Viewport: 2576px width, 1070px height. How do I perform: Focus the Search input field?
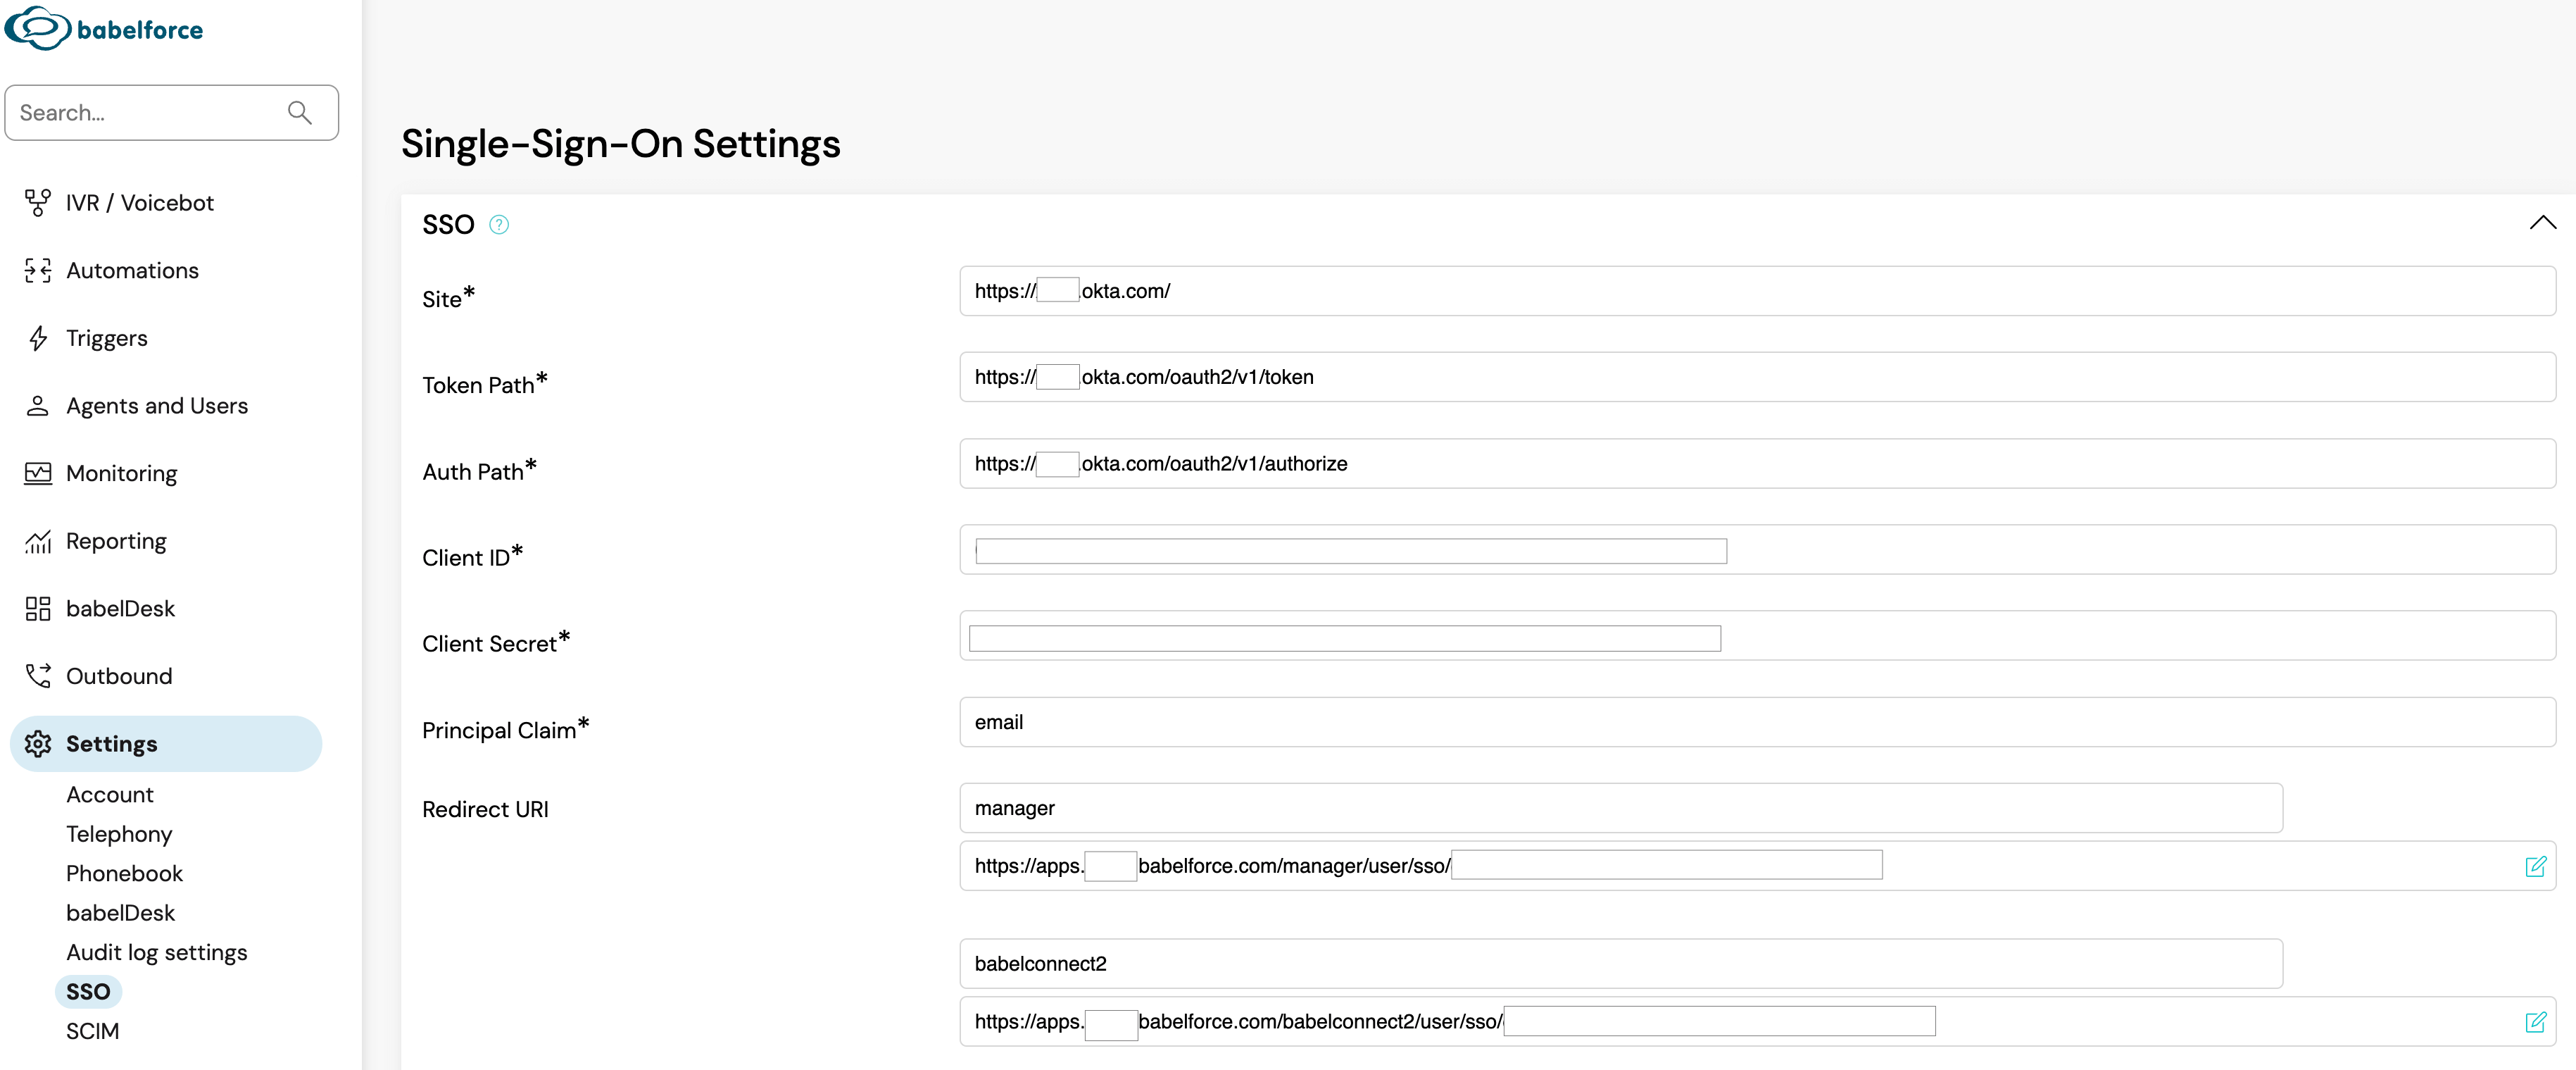coord(172,112)
